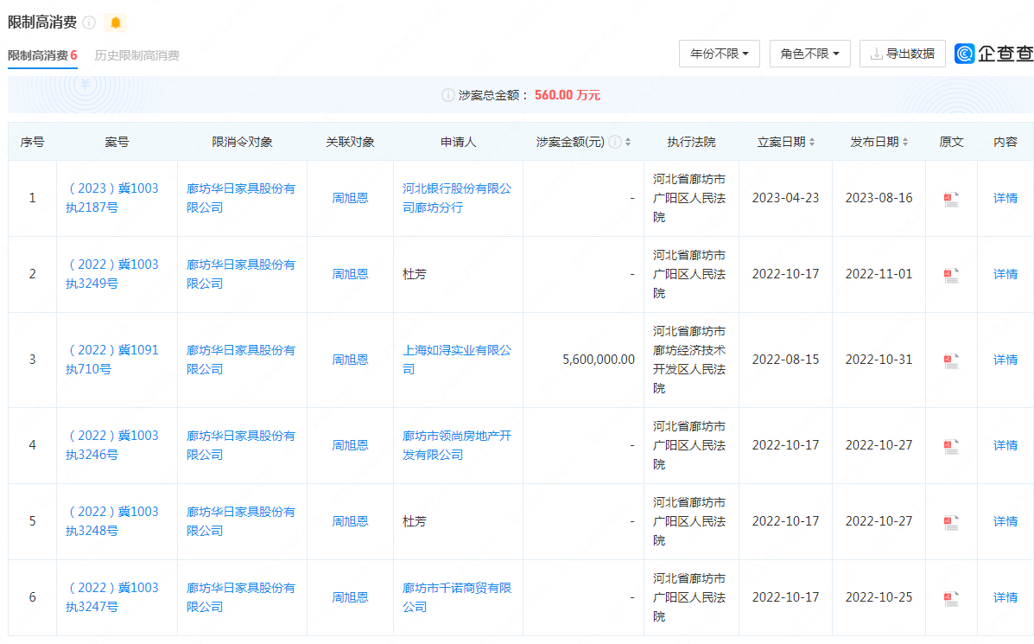The height and width of the screenshot is (644, 1034).
Task: Click 周旭恩 in row 4
Action: point(350,445)
